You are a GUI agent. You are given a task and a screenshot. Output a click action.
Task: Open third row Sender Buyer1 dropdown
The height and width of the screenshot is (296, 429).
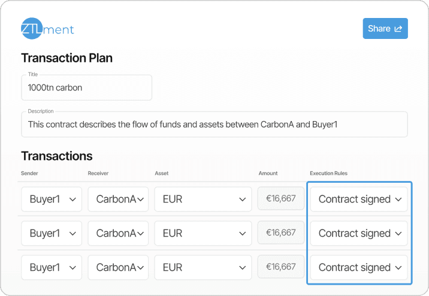51,268
